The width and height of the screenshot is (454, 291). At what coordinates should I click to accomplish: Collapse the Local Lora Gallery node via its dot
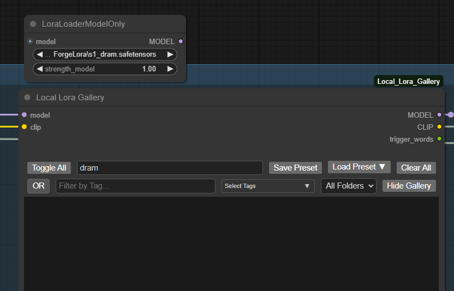[27, 98]
